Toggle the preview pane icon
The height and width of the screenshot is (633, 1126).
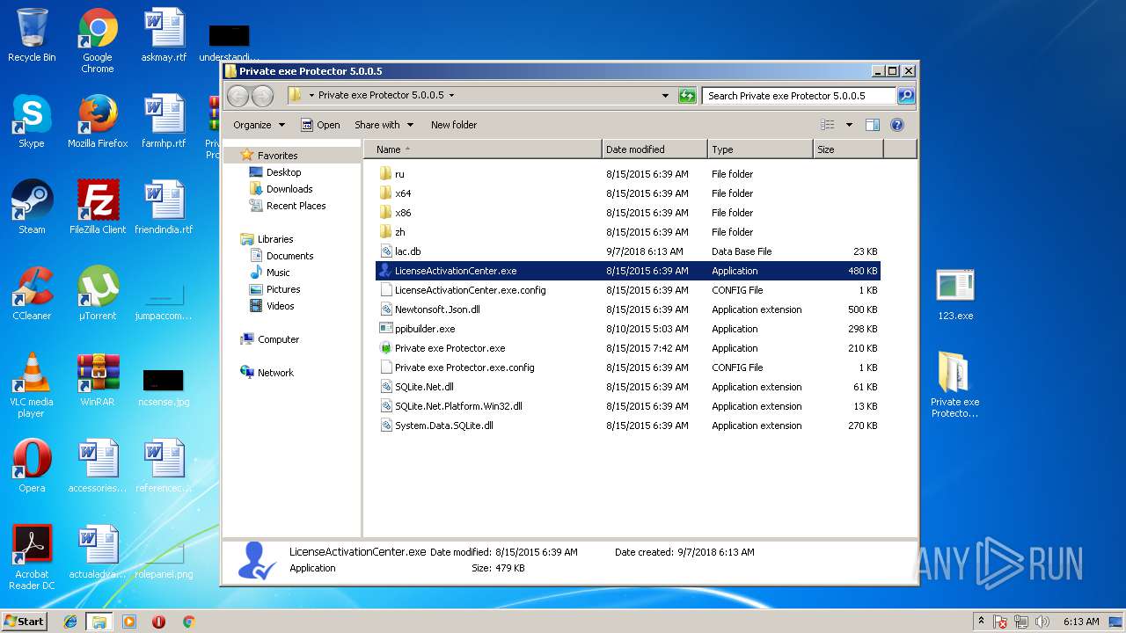coord(873,125)
